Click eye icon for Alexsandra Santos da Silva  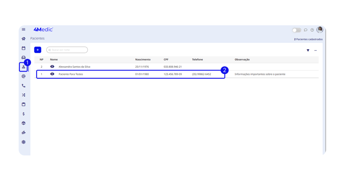52,67
